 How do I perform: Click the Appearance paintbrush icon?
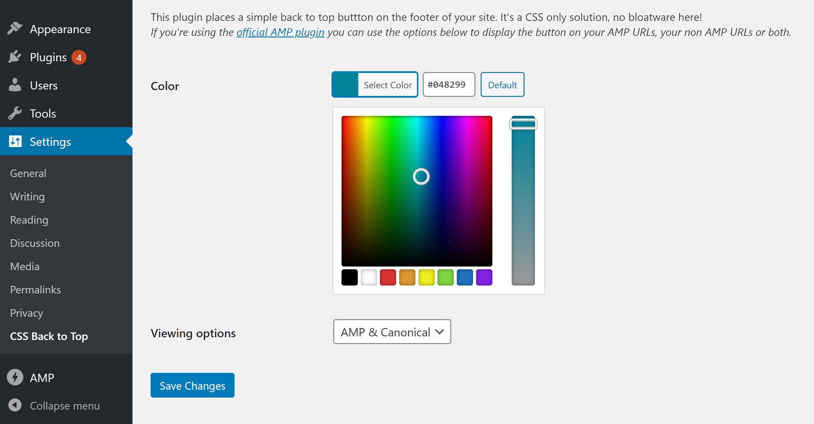(15, 29)
